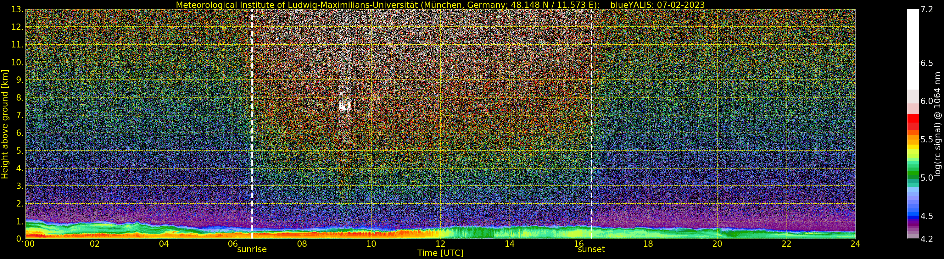This screenshot has height=259, width=944.
Task: Click the 'log(rc-signal) @ 1064 nm' colorbar label
Action: (937, 124)
